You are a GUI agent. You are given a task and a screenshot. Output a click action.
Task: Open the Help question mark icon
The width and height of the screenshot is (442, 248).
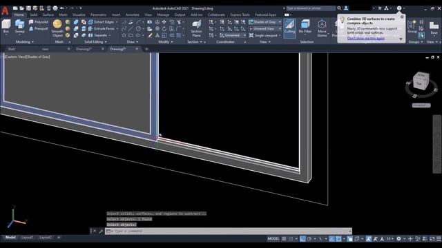(399, 8)
